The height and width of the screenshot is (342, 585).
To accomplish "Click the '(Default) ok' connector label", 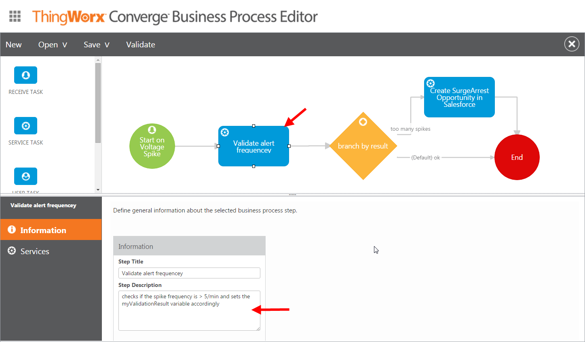I will pyautogui.click(x=425, y=157).
